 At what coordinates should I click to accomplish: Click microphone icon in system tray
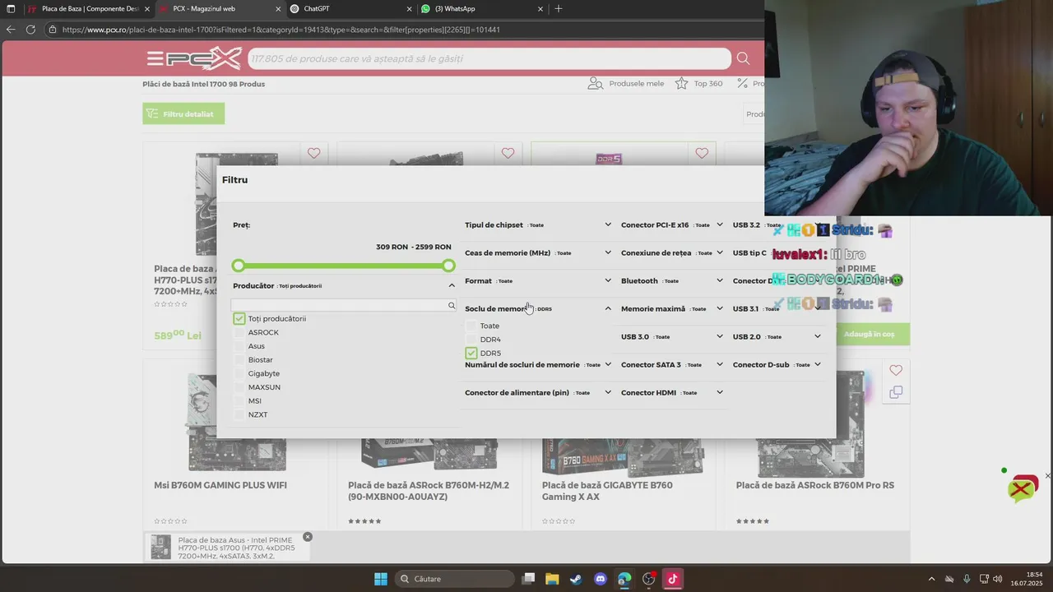pos(967,579)
